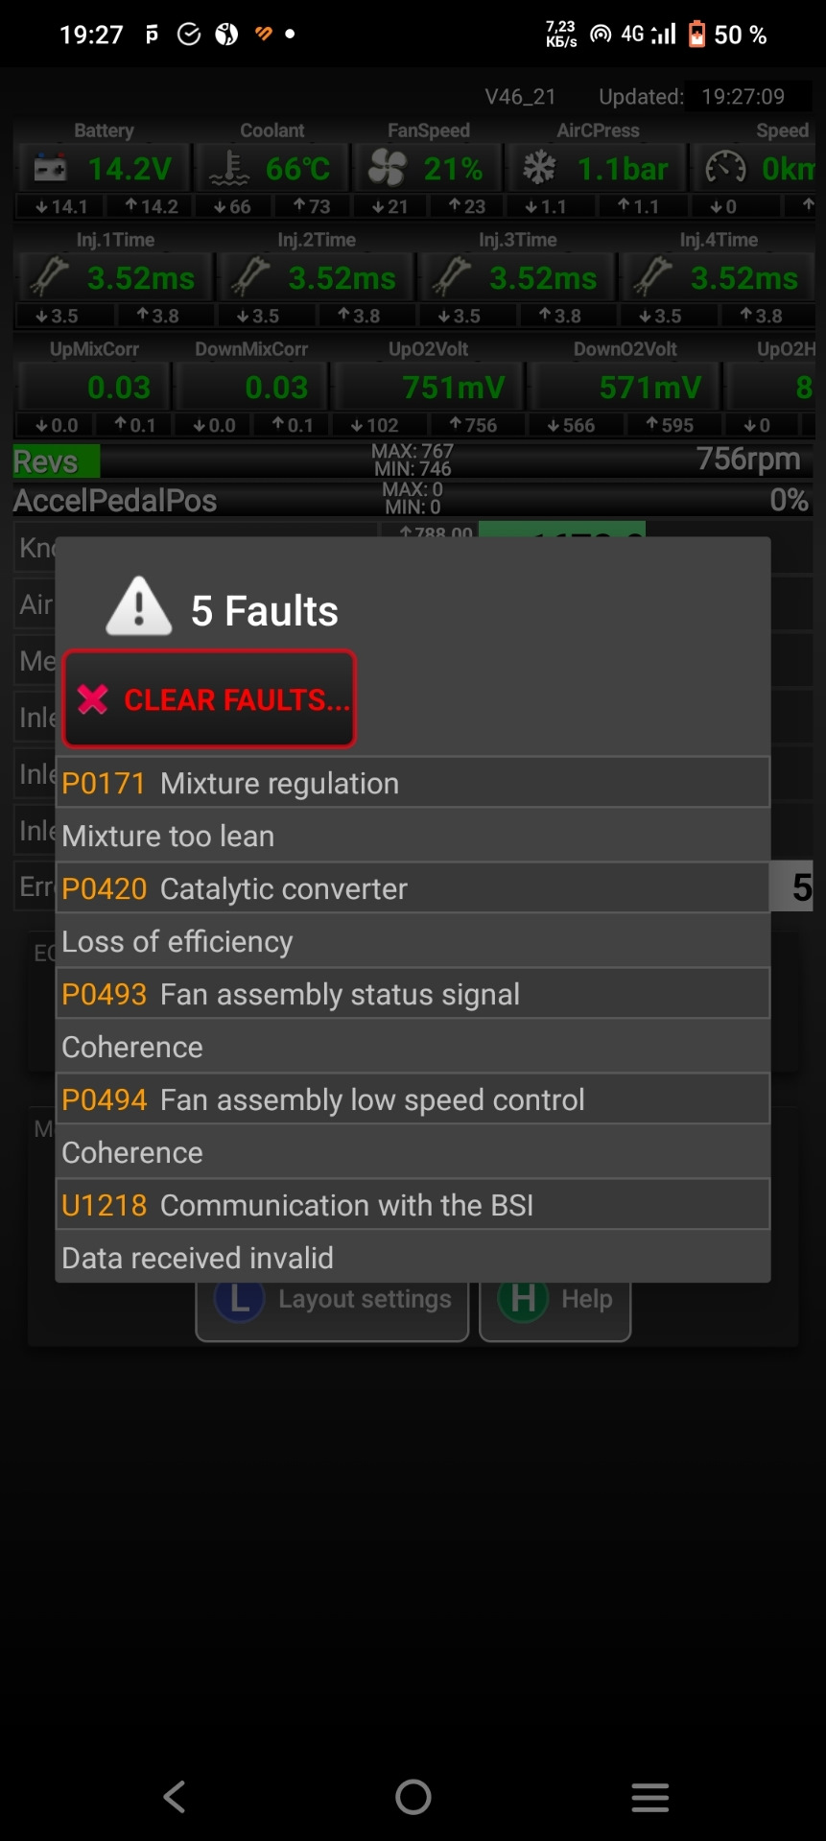
Task: Select fault P0494 Fan low speed control
Action: (x=413, y=1099)
